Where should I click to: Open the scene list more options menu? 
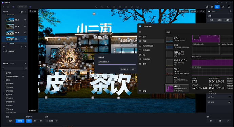(25, 12)
